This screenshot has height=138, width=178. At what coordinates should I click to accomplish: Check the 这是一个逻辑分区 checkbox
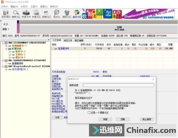click(x=89, y=113)
